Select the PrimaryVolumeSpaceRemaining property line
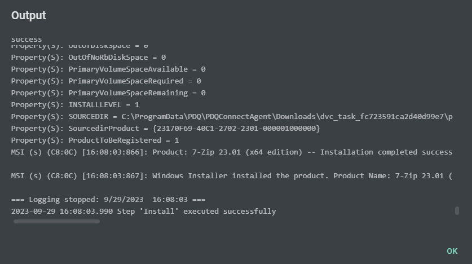The image size is (472, 264). (x=108, y=93)
